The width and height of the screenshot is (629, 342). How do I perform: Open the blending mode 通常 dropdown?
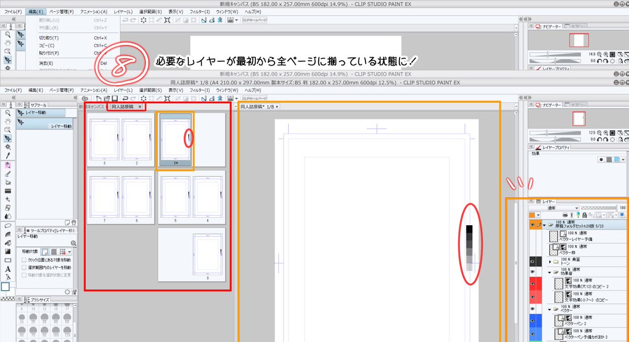click(x=554, y=208)
